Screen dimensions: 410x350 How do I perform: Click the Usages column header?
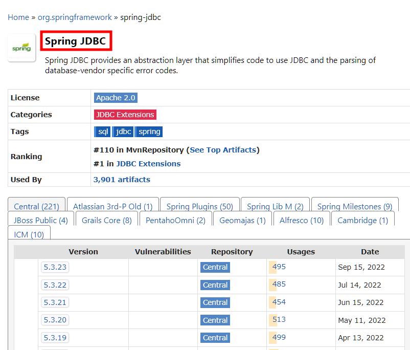(301, 252)
